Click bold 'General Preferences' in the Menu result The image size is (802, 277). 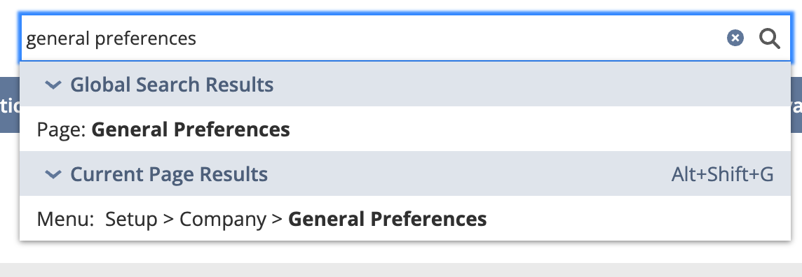[x=387, y=220]
